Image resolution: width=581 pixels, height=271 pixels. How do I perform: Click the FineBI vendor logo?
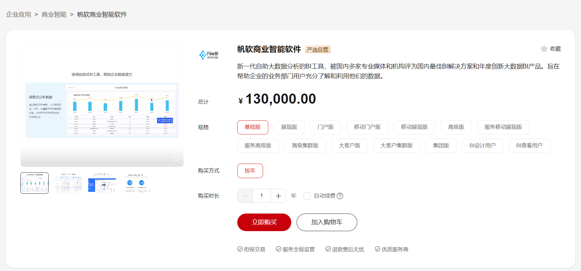click(x=209, y=55)
